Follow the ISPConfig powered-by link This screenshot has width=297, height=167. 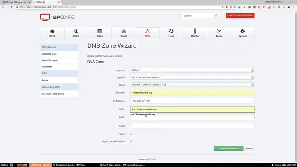tap(152, 159)
